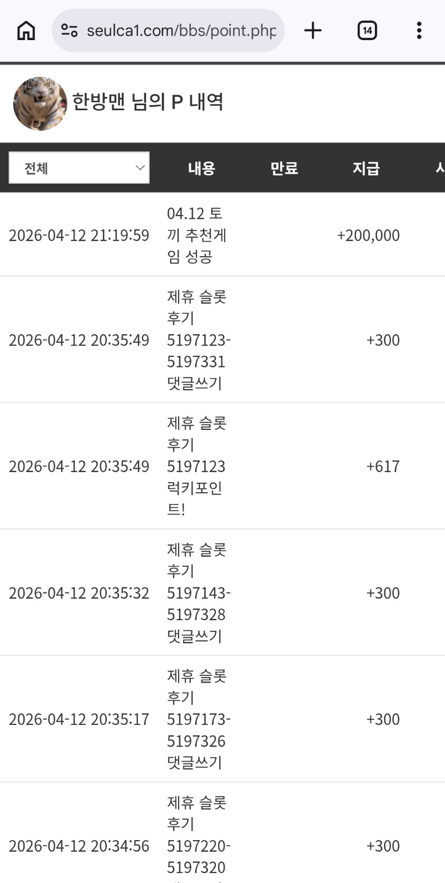
Task: Click the 내용 column header
Action: [x=201, y=168]
